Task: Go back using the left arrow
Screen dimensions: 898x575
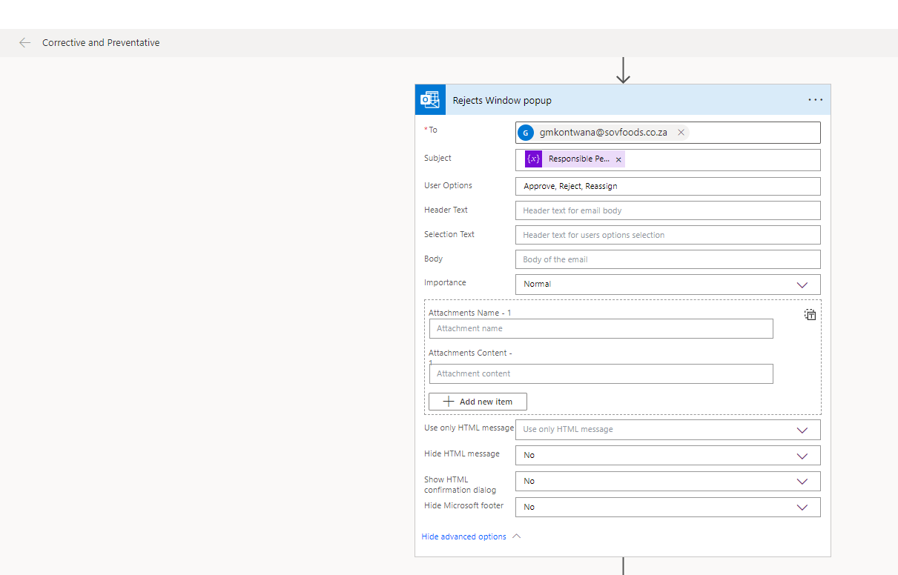Action: pos(25,43)
